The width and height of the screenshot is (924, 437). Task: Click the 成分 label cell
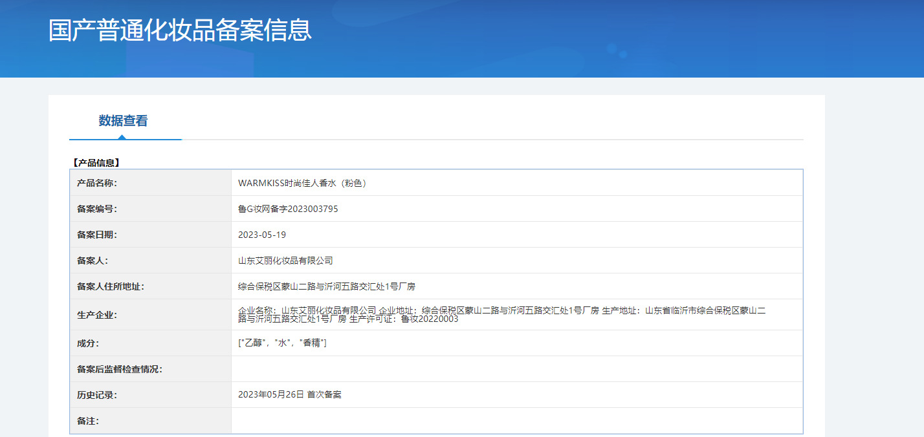tap(151, 343)
